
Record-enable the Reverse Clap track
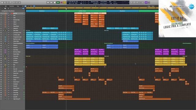12,20
